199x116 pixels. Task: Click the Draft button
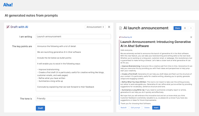click(40, 108)
